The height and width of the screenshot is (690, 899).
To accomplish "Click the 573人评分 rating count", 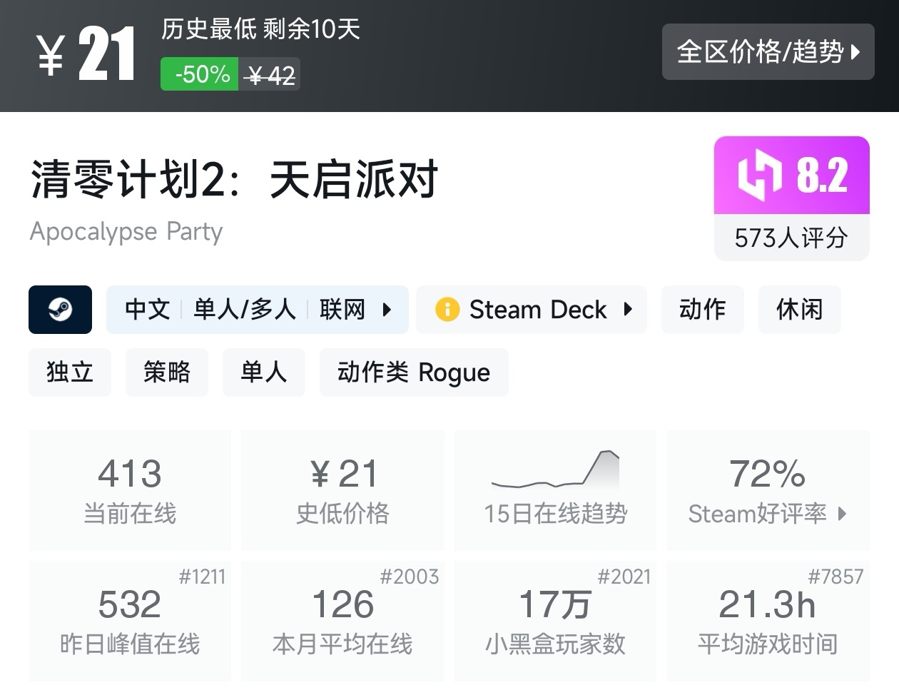I will [791, 238].
